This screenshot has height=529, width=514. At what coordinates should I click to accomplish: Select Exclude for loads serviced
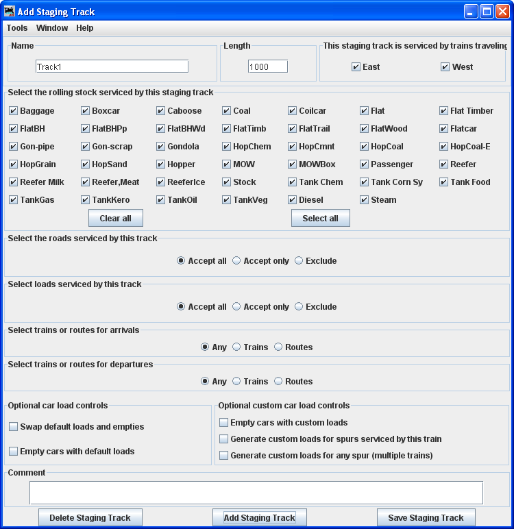coord(299,307)
